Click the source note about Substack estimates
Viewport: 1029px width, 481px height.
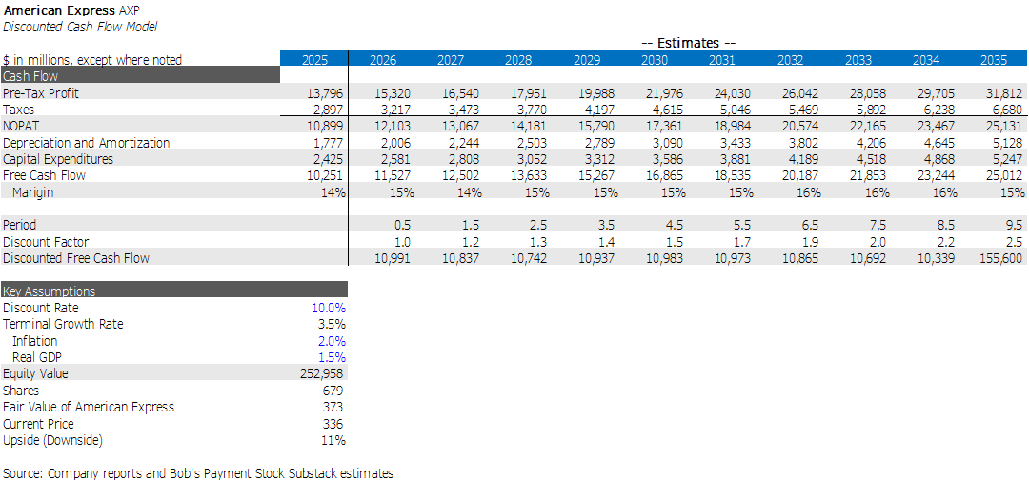click(x=198, y=472)
